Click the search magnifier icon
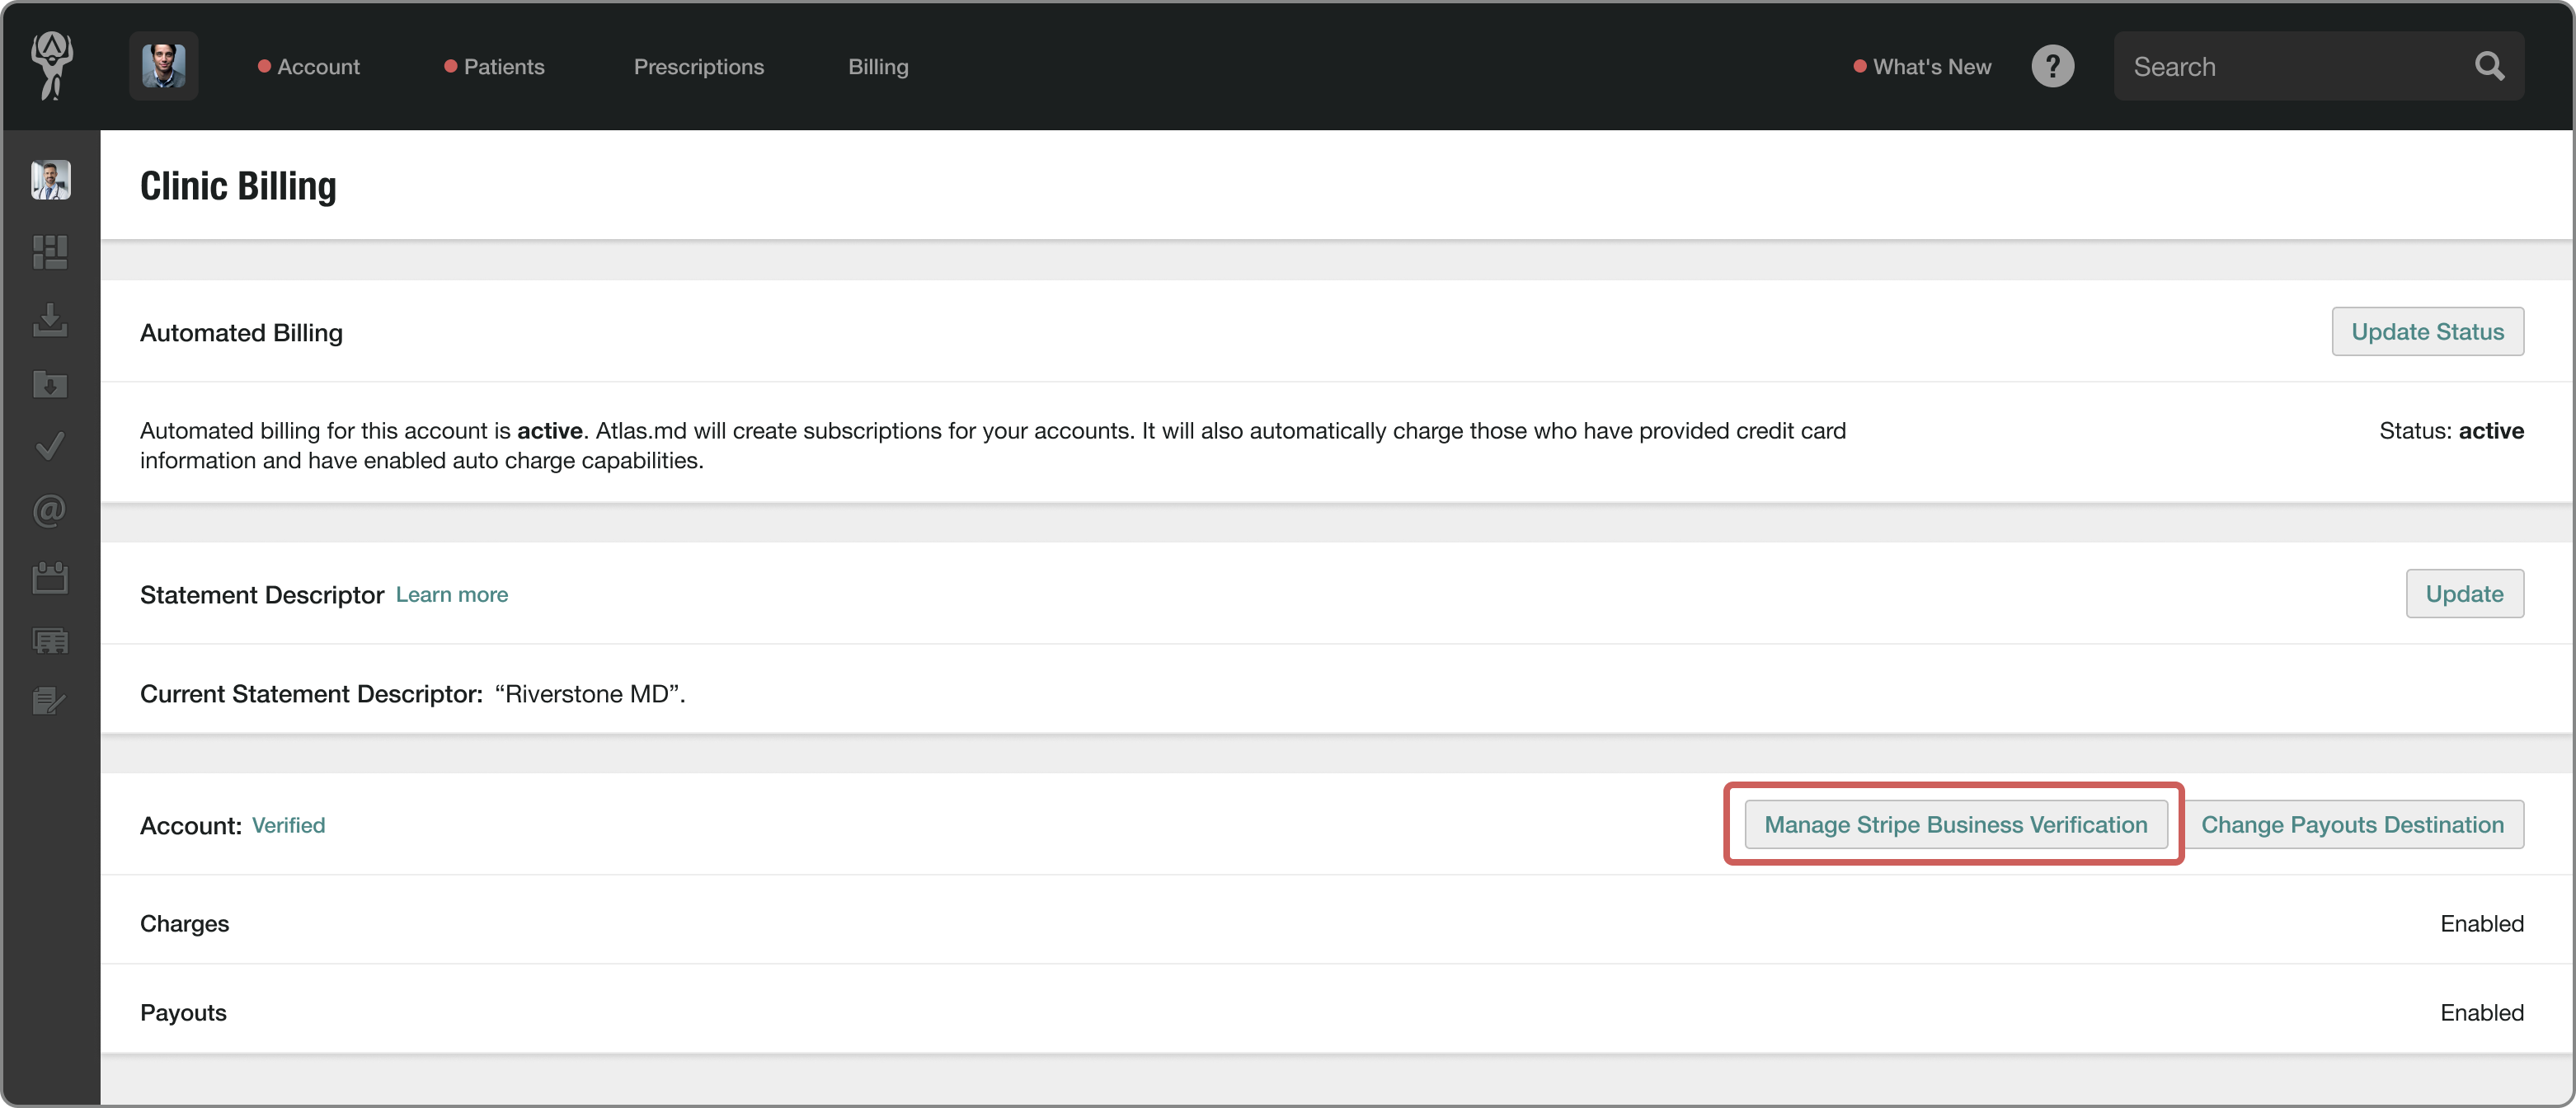This screenshot has width=2576, height=1108. coord(2489,66)
